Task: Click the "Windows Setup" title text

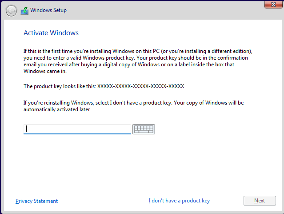Action: (x=48, y=10)
